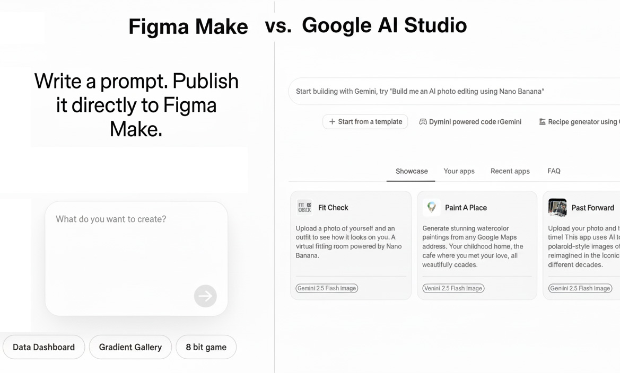Click the Gemini 2.5 Flash Image tag under Fit Check
Image resolution: width=620 pixels, height=373 pixels.
[x=326, y=288]
